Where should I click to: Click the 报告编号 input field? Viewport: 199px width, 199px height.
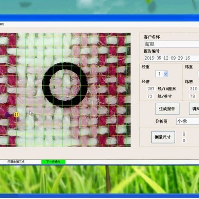(172, 58)
